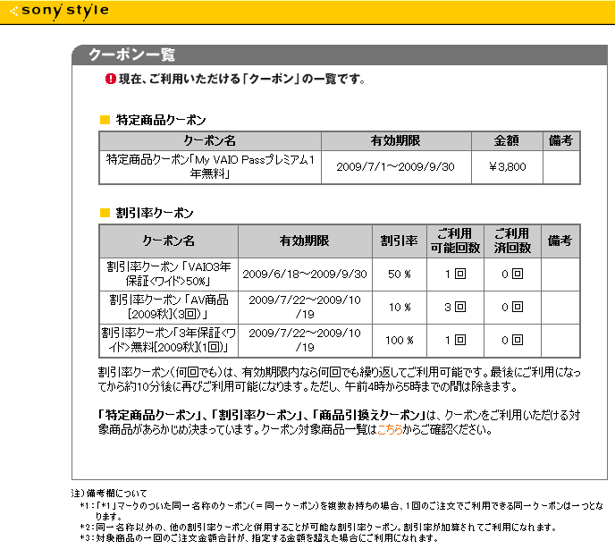
Task: Click the sony style logo
Action: (59, 11)
